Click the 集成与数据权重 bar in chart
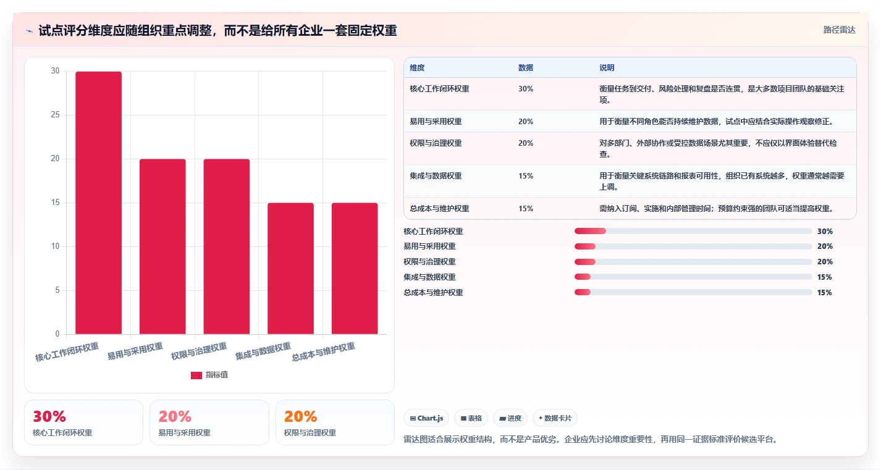The image size is (881, 470). pyautogui.click(x=290, y=269)
